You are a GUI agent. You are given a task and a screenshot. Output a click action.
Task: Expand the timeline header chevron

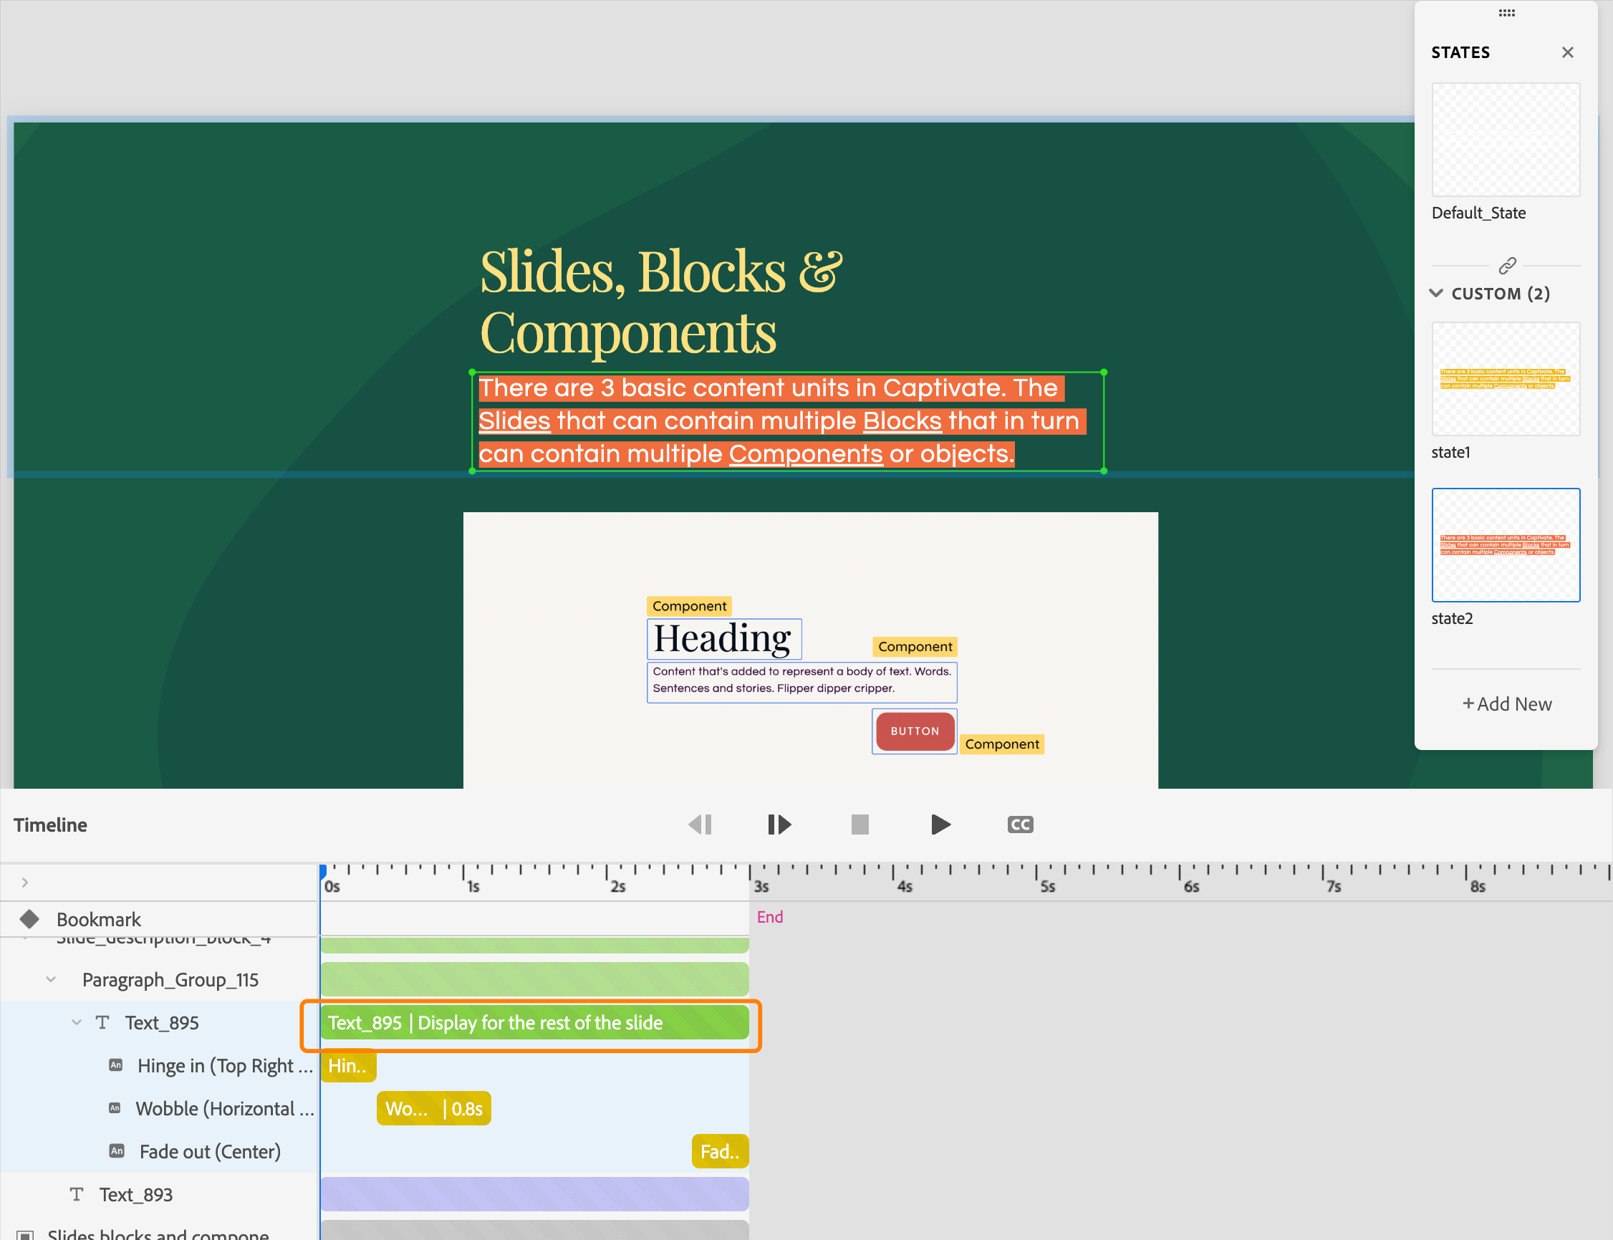25,883
